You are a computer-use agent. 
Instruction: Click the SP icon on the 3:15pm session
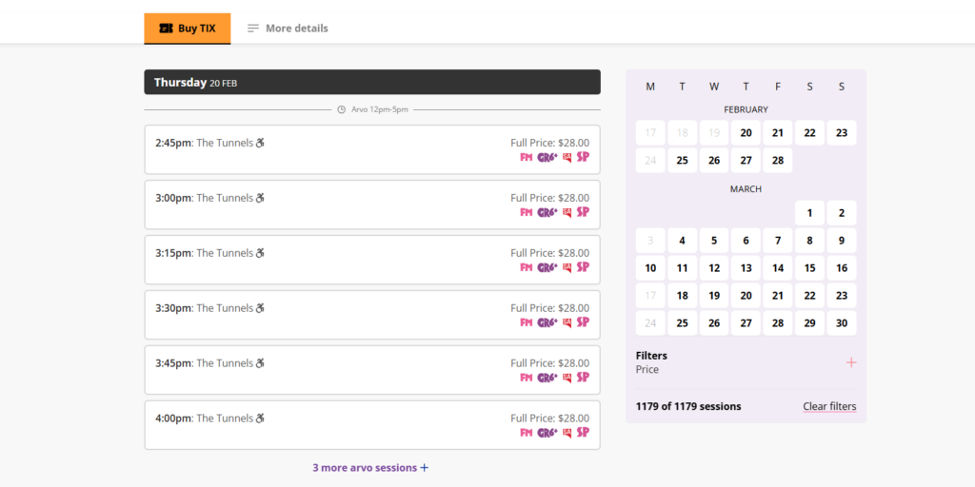583,267
